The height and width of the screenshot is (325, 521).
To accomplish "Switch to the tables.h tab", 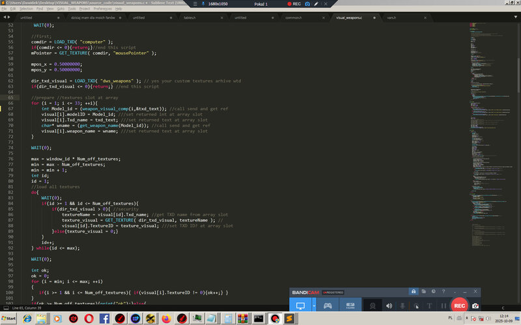I will tap(189, 18).
